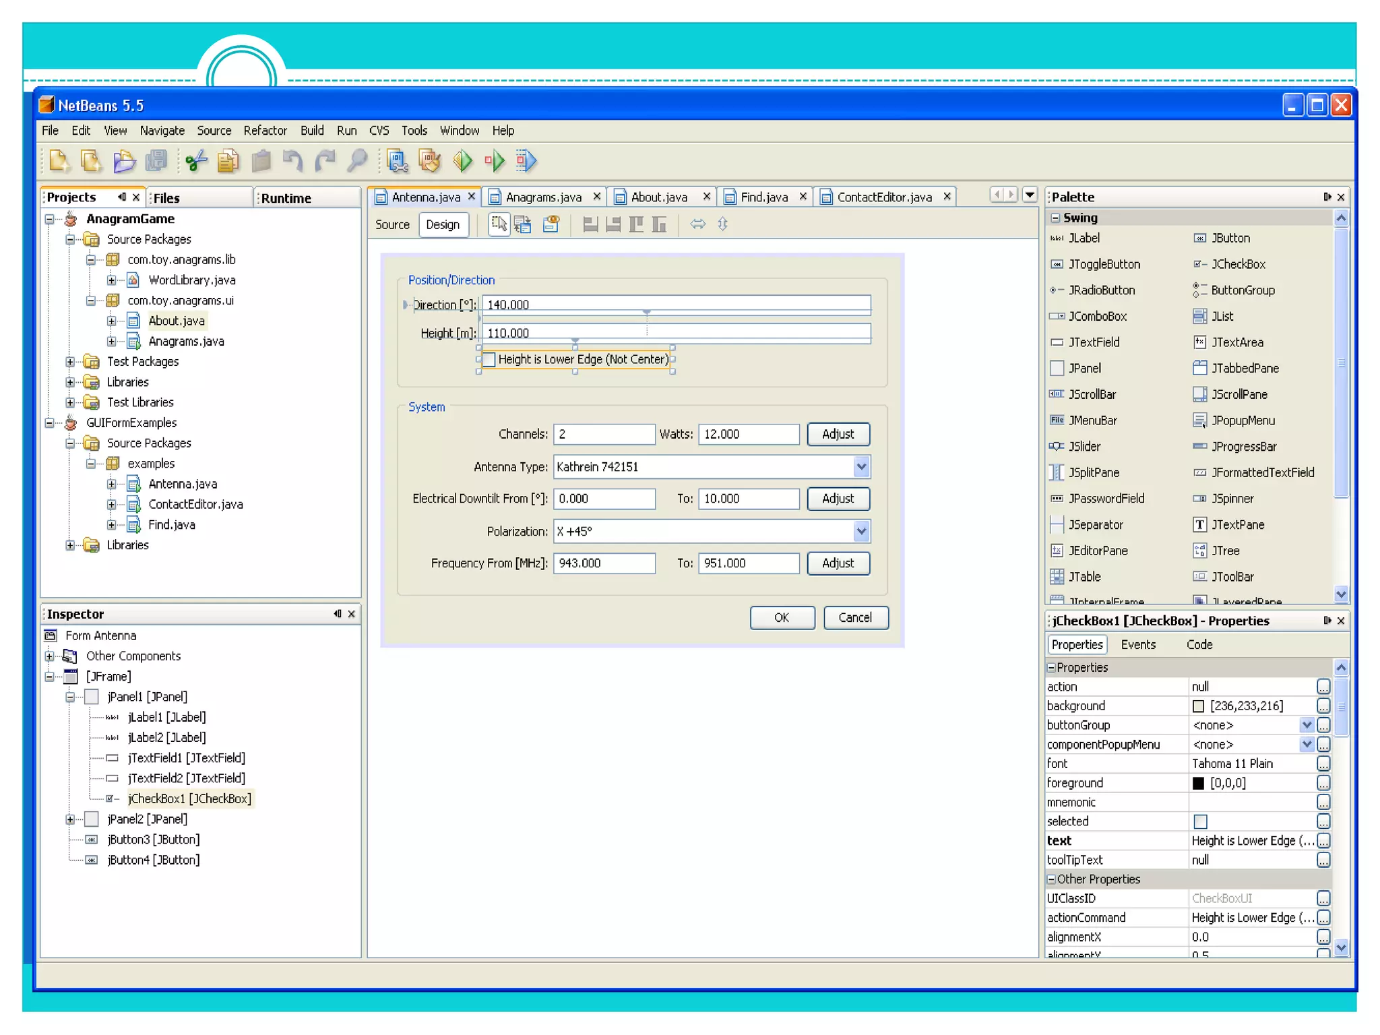Click the Clean and Build icon
Screen dimensions: 1380x1035
430,161
